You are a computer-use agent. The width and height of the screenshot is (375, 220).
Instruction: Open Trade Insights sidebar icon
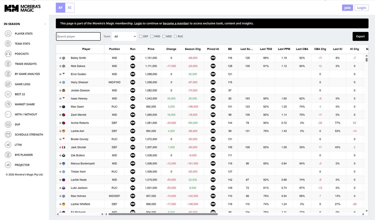pos(8,64)
